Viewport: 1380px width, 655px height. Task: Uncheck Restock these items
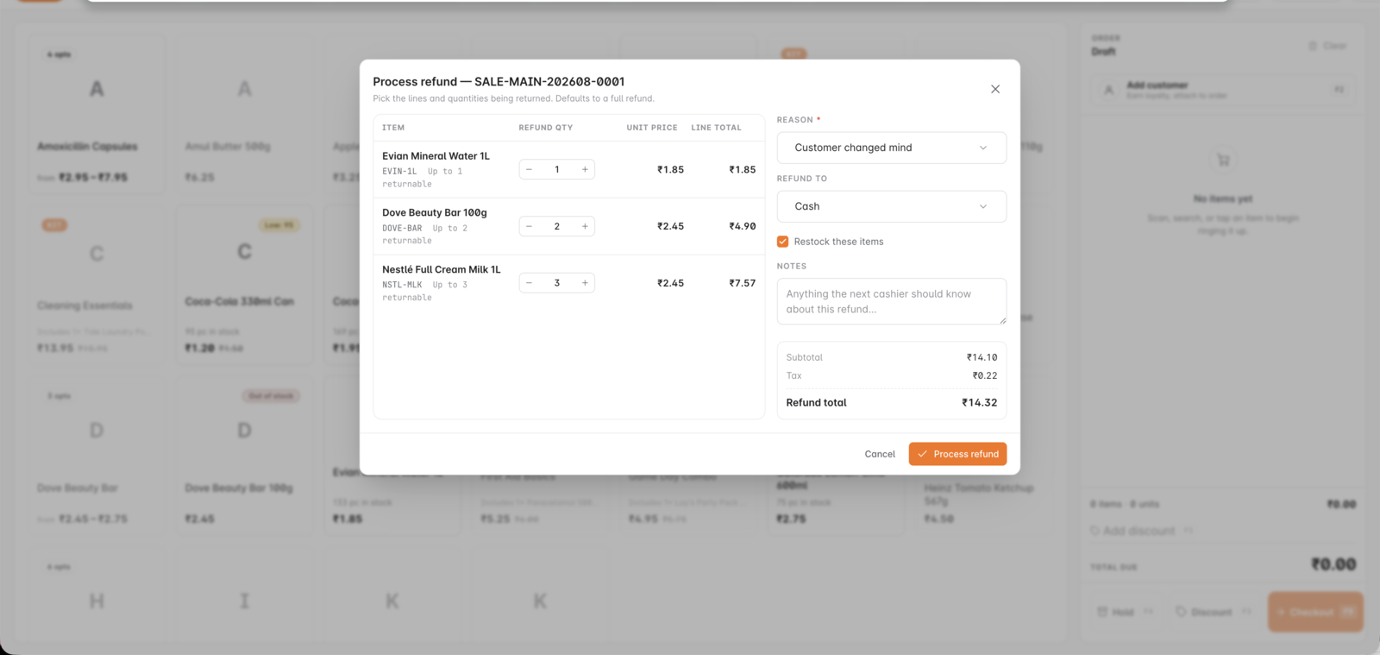[x=783, y=242]
